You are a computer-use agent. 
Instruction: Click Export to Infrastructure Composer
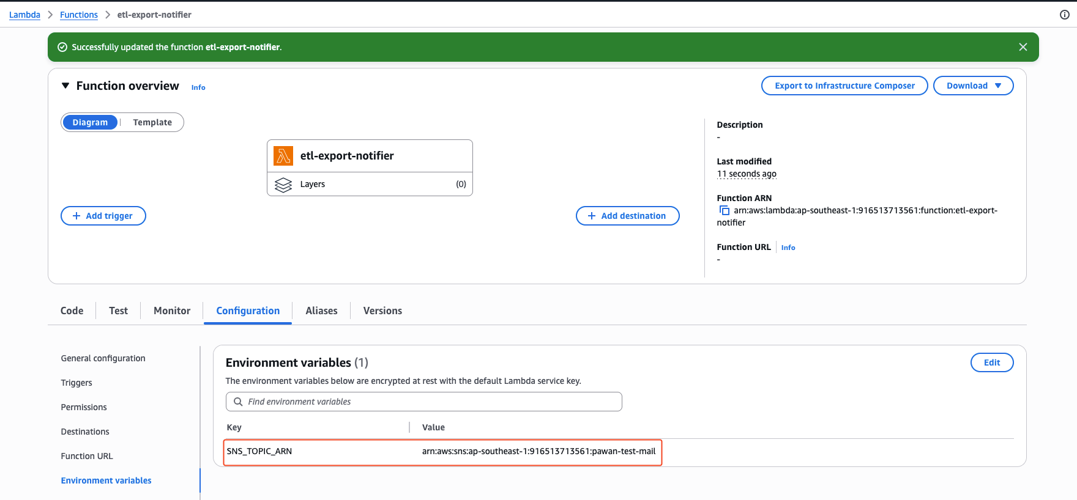click(844, 86)
